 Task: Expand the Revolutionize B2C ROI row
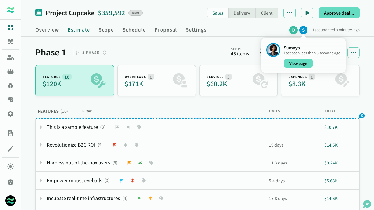click(41, 145)
